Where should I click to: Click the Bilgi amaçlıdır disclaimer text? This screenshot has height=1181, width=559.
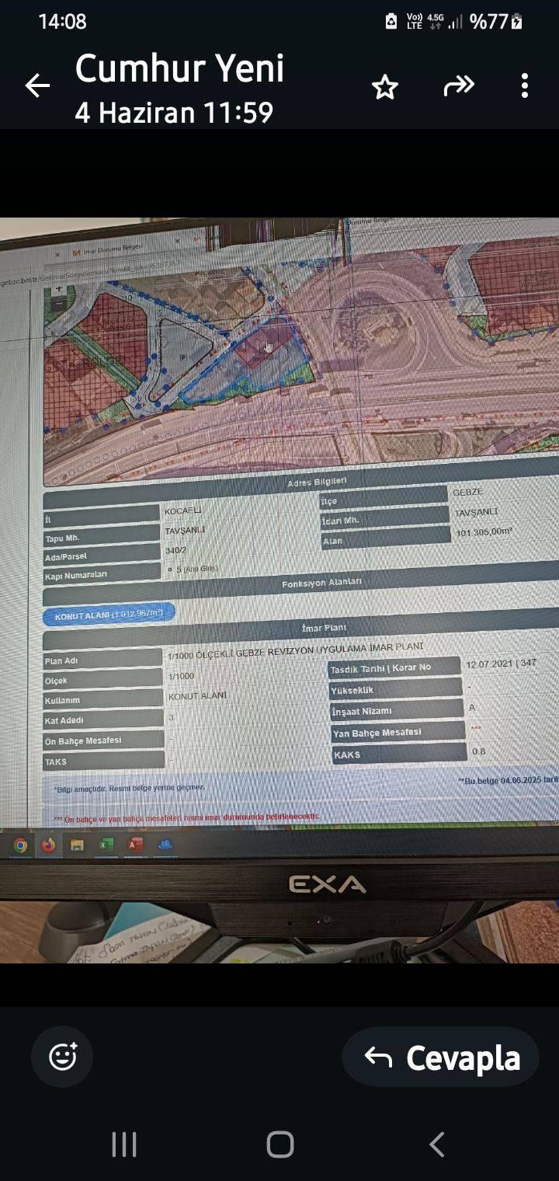tap(130, 788)
